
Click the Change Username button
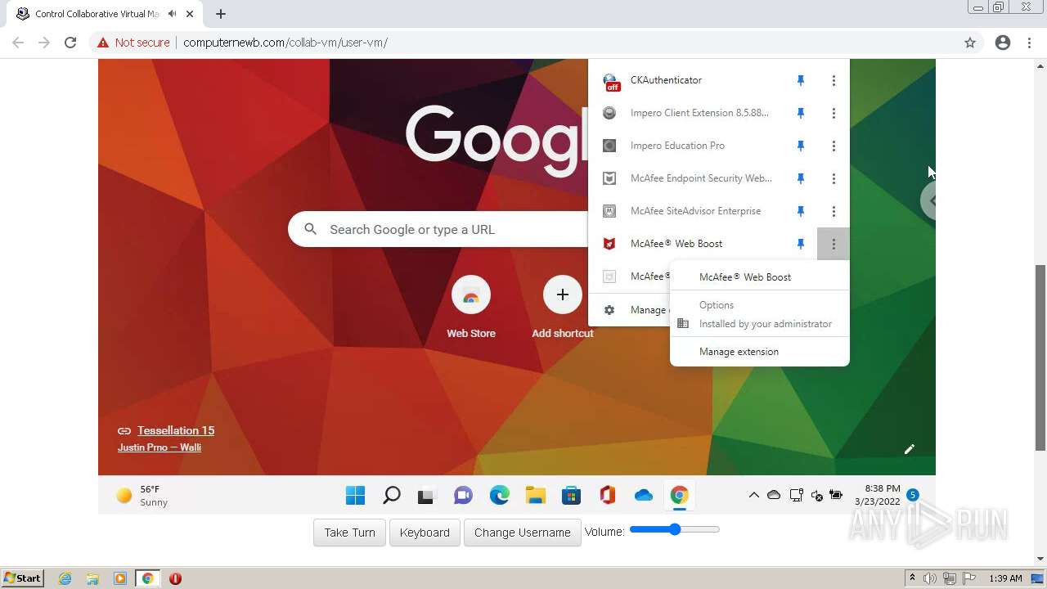click(x=523, y=533)
